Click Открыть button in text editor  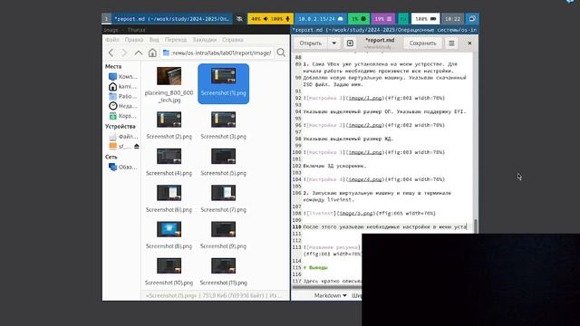pyautogui.click(x=310, y=43)
